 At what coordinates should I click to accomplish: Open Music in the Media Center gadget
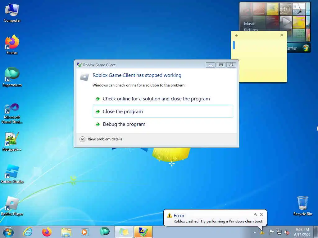(x=249, y=24)
